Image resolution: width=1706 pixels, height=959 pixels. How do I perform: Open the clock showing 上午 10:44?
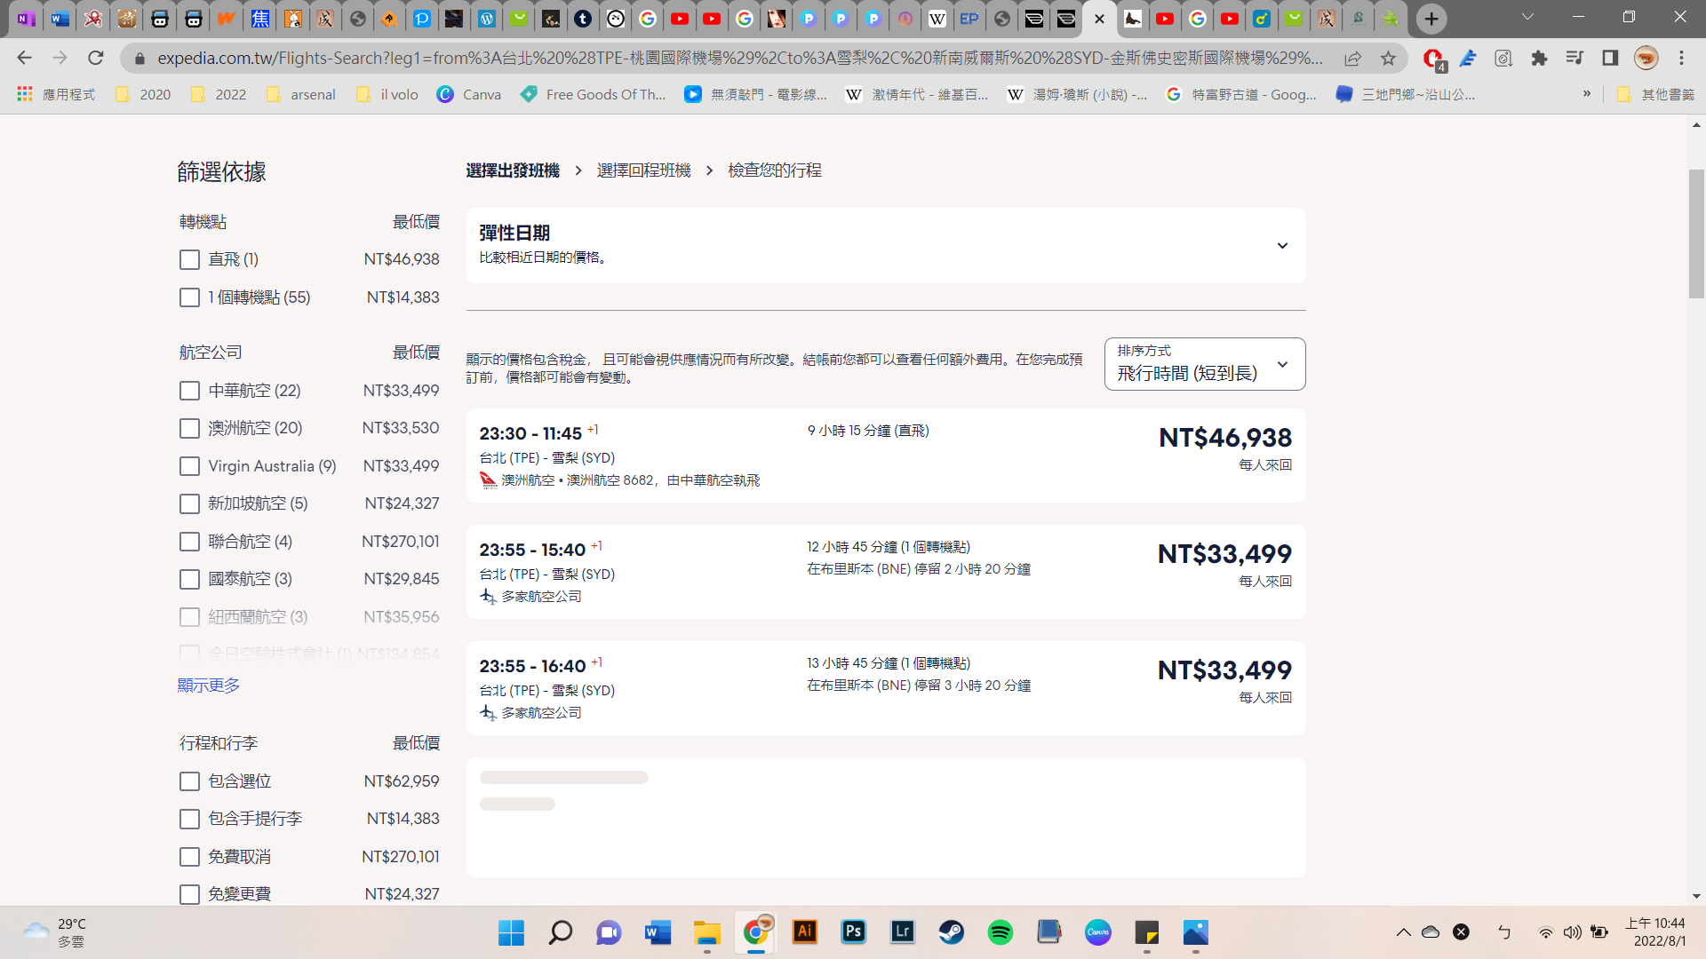(1655, 932)
